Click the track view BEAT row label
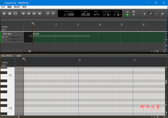 (4, 30)
